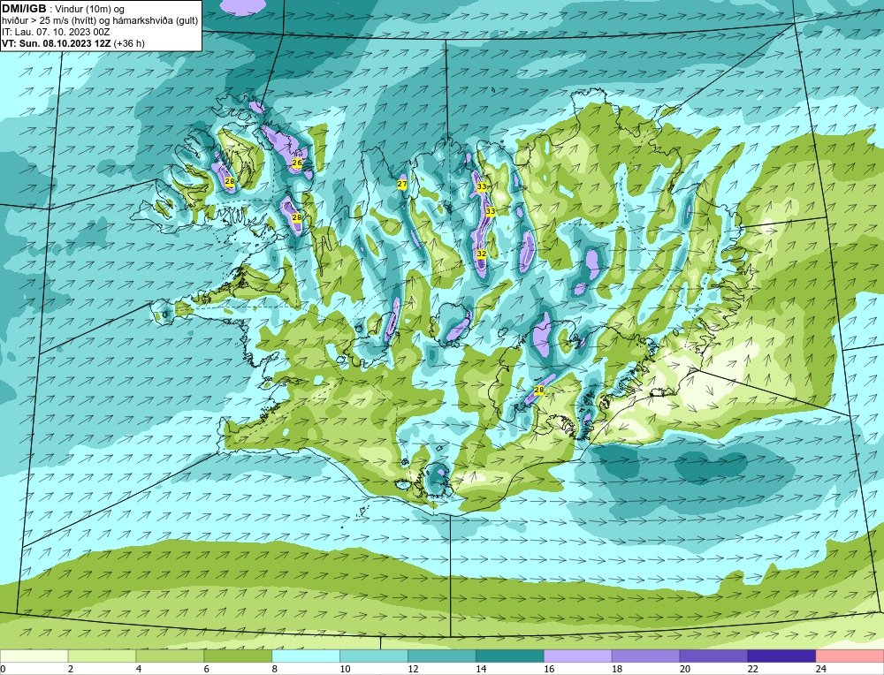Screen dimensions: 884x675
Task: Click the yellow gust label 32
Action: (x=482, y=254)
